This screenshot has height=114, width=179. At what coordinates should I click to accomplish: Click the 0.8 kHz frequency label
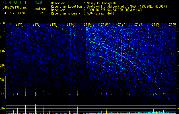2,80
